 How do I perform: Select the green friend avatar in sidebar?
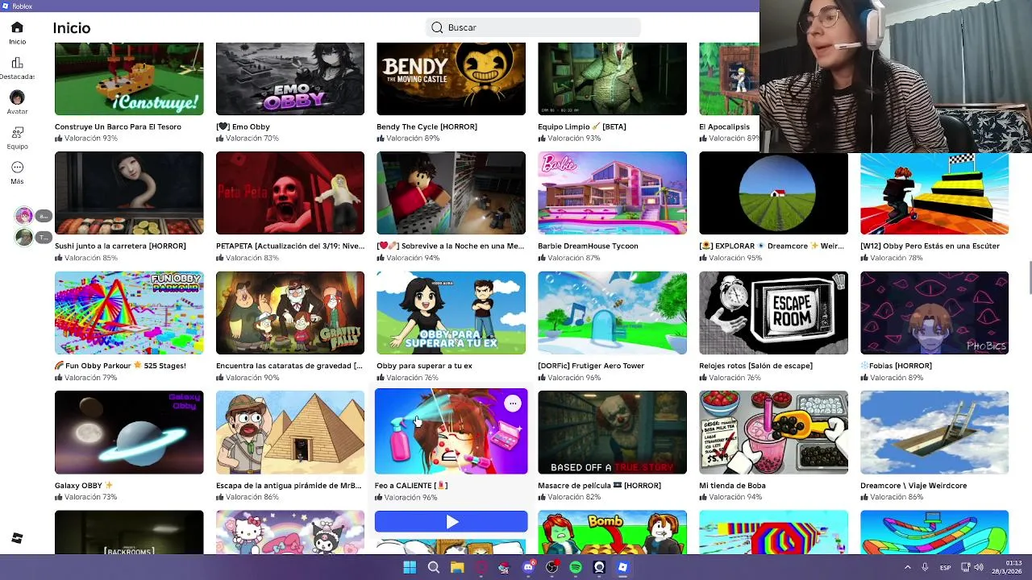point(23,237)
